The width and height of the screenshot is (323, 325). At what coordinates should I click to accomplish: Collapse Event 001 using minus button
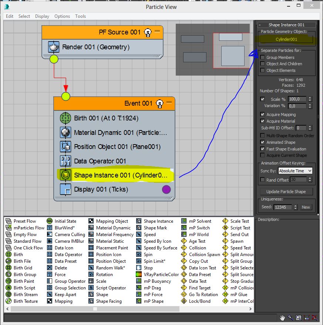169,102
